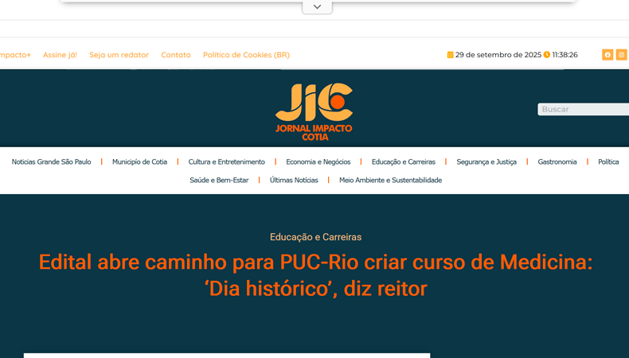
Task: Open Segurança e Justiça menu item
Action: tap(486, 162)
